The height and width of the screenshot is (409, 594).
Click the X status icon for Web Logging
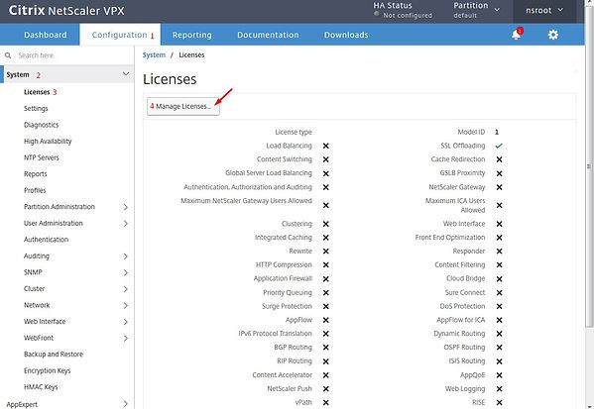click(x=499, y=389)
